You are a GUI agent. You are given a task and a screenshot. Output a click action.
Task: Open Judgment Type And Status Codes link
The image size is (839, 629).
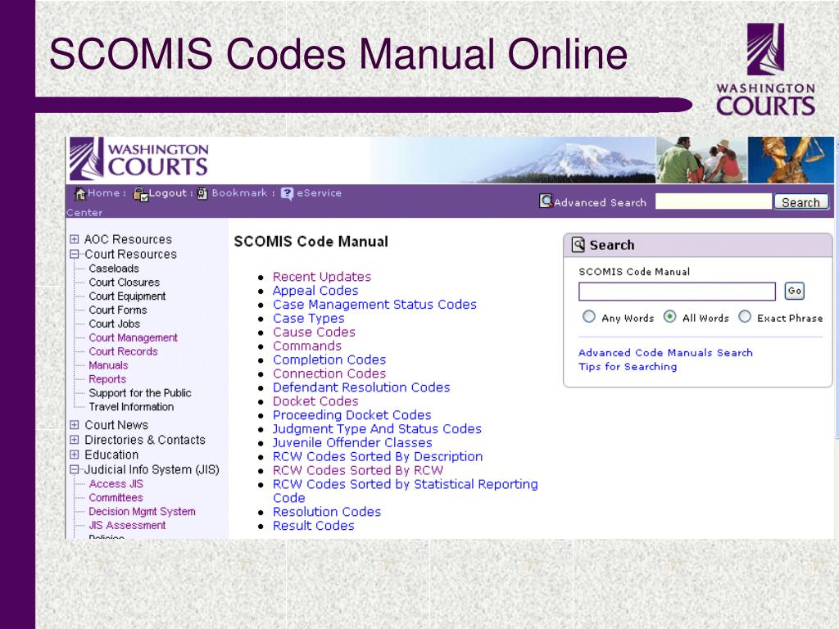[x=377, y=429]
